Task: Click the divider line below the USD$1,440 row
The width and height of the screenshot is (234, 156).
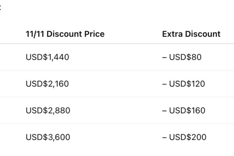Action: (117, 71)
